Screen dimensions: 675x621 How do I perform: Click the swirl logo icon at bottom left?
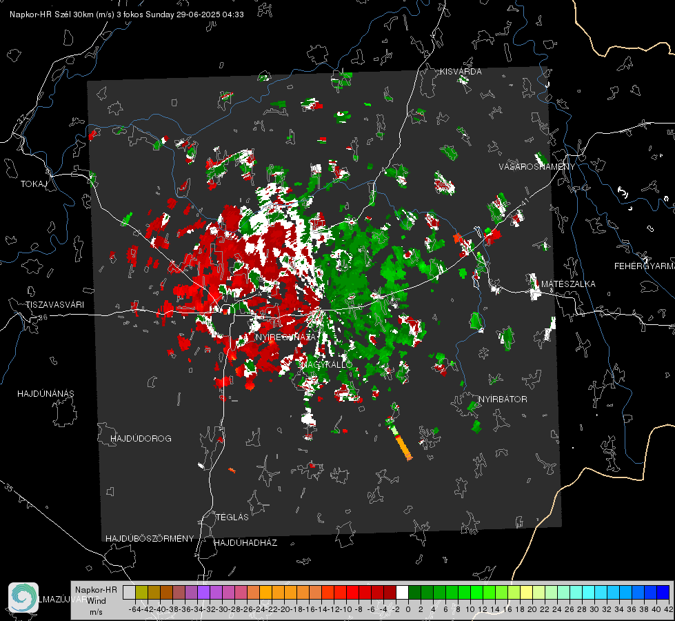(23, 598)
